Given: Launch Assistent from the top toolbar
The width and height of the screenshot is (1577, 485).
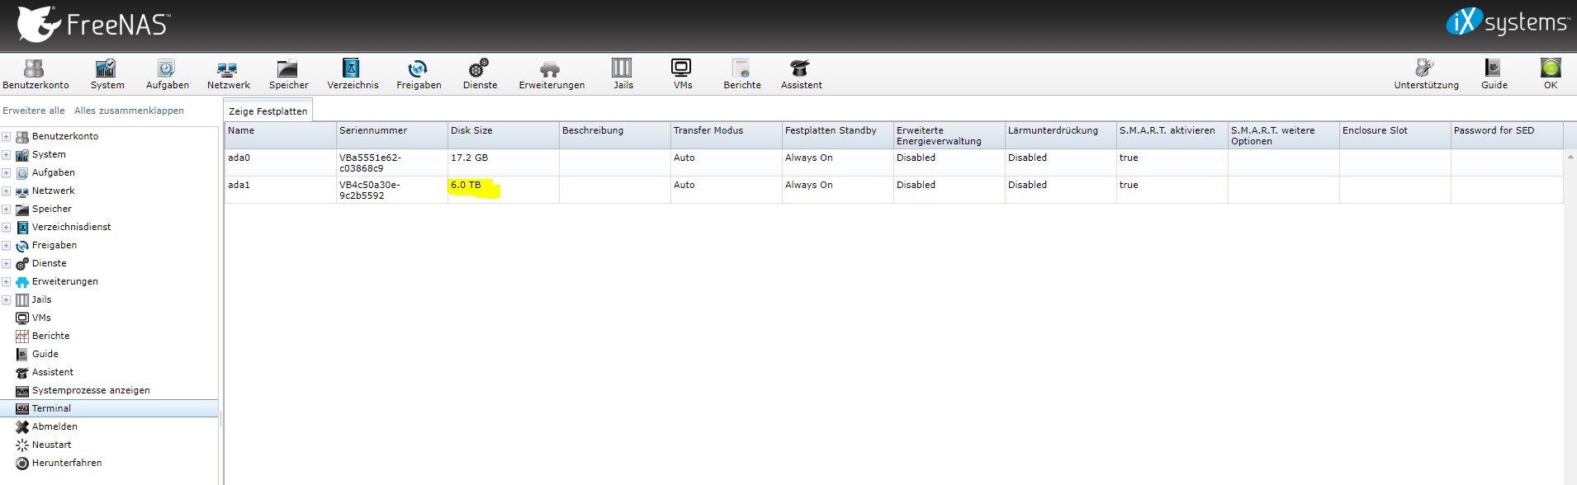Looking at the screenshot, I should click(x=801, y=74).
